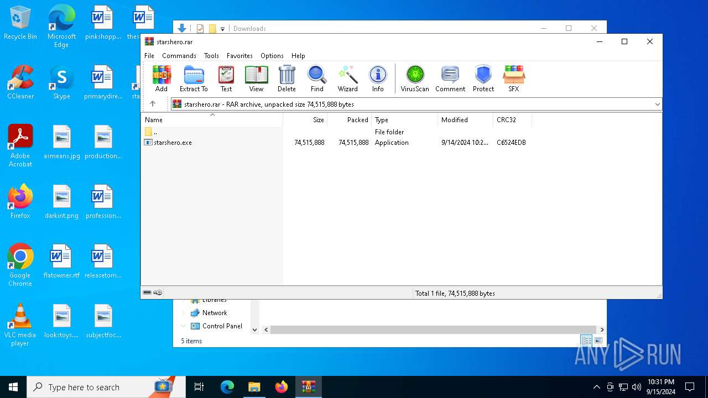This screenshot has height=398, width=708.
Task: Select Skype desktop shortcut
Action: [61, 82]
